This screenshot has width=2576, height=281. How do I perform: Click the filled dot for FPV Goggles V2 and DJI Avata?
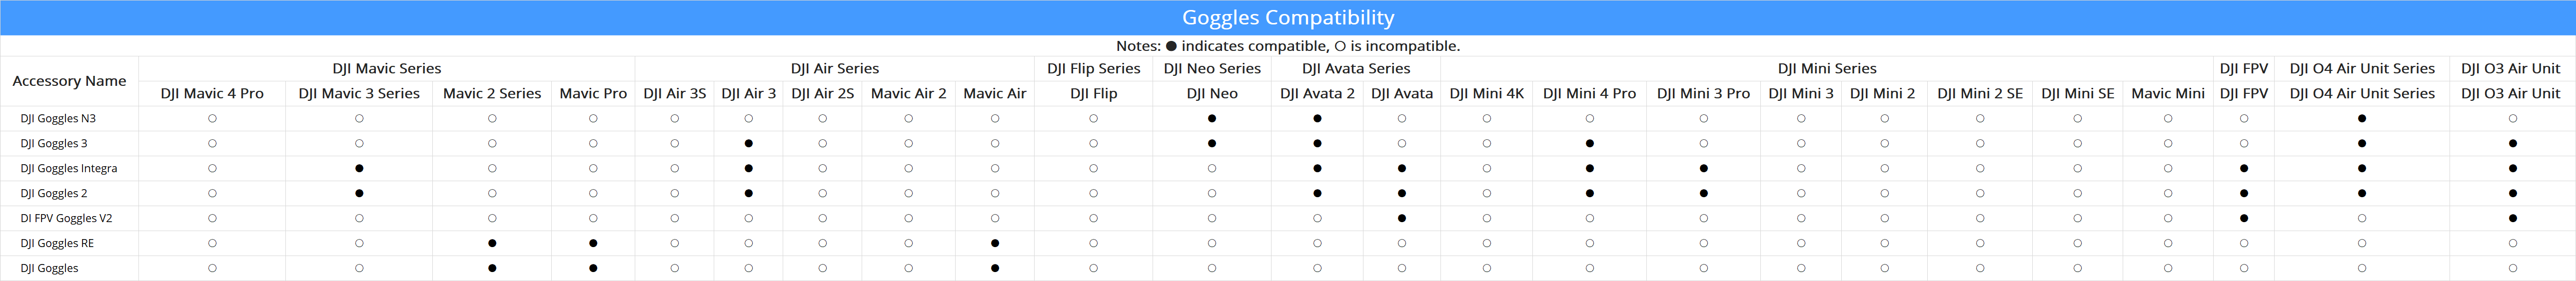coord(1401,218)
